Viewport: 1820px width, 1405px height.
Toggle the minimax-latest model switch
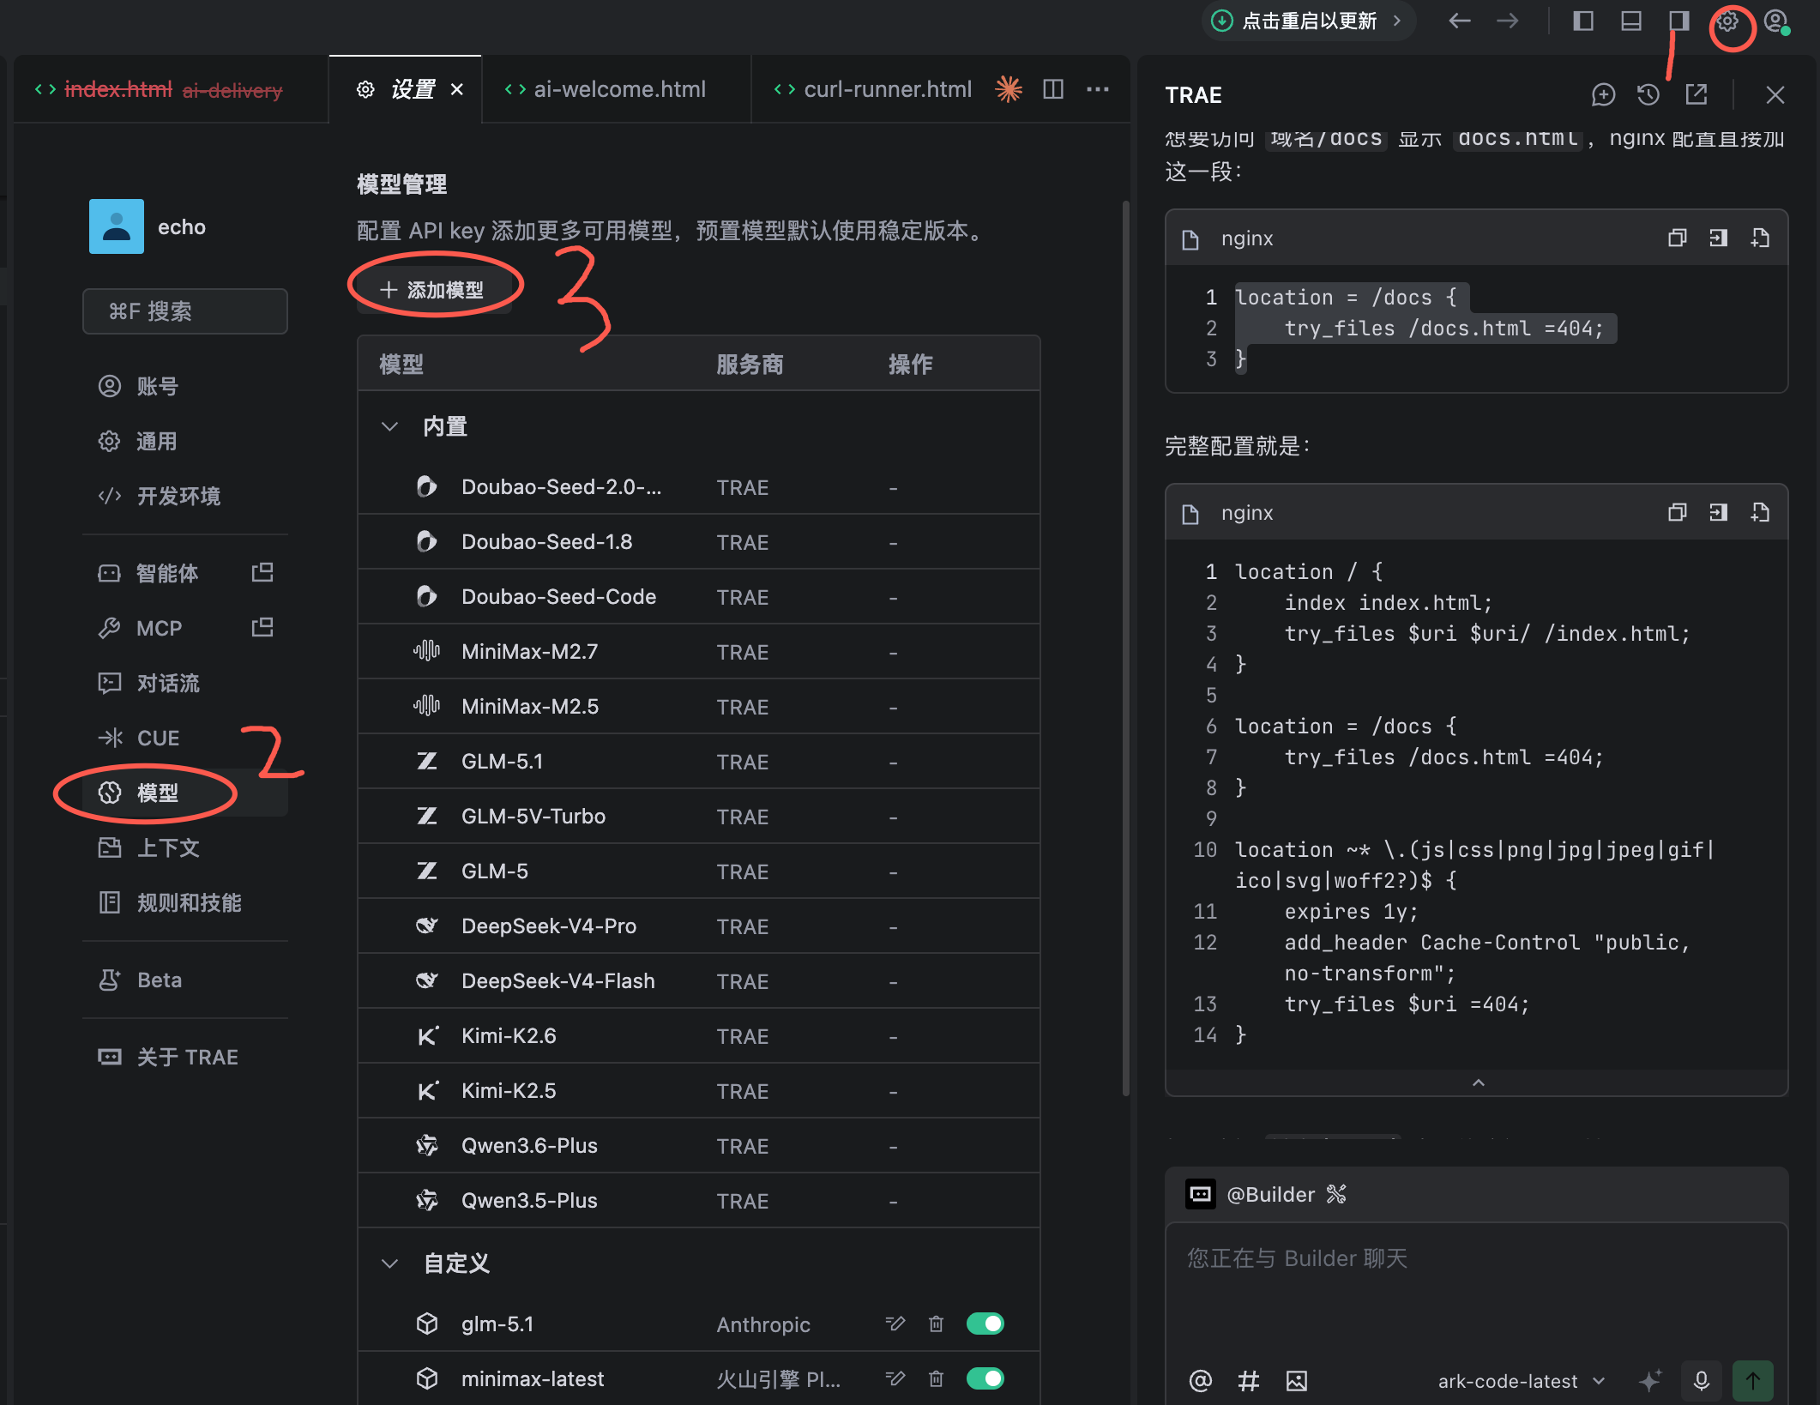[985, 1378]
